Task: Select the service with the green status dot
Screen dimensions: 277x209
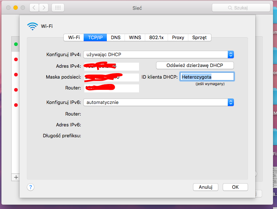Action: pyautogui.click(x=16, y=44)
